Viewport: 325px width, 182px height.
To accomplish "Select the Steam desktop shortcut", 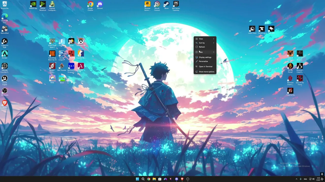I will click(166, 5).
